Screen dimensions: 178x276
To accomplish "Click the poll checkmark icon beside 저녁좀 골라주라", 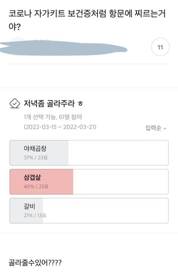I will click(x=14, y=103).
